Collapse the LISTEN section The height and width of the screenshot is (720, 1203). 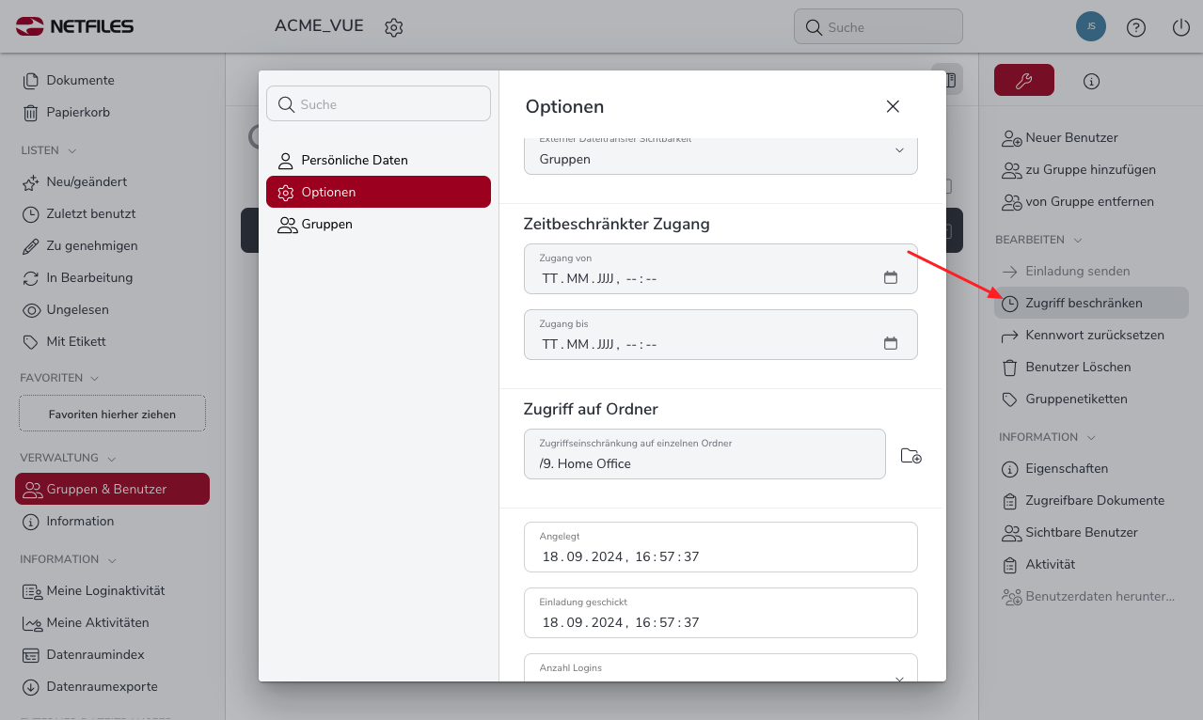(72, 150)
